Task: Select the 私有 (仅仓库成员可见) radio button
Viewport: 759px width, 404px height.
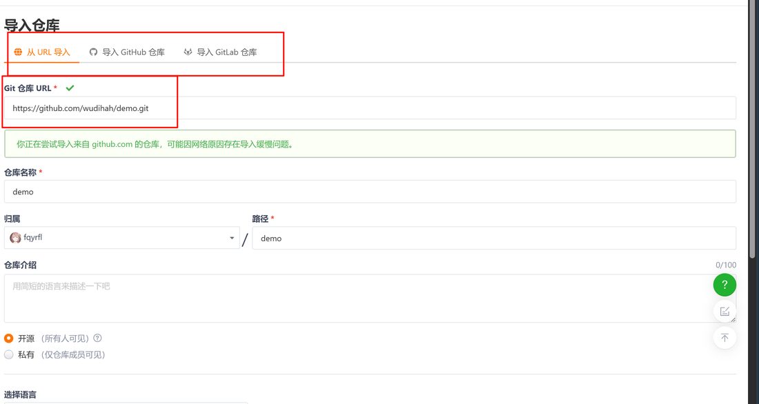Action: coord(9,354)
